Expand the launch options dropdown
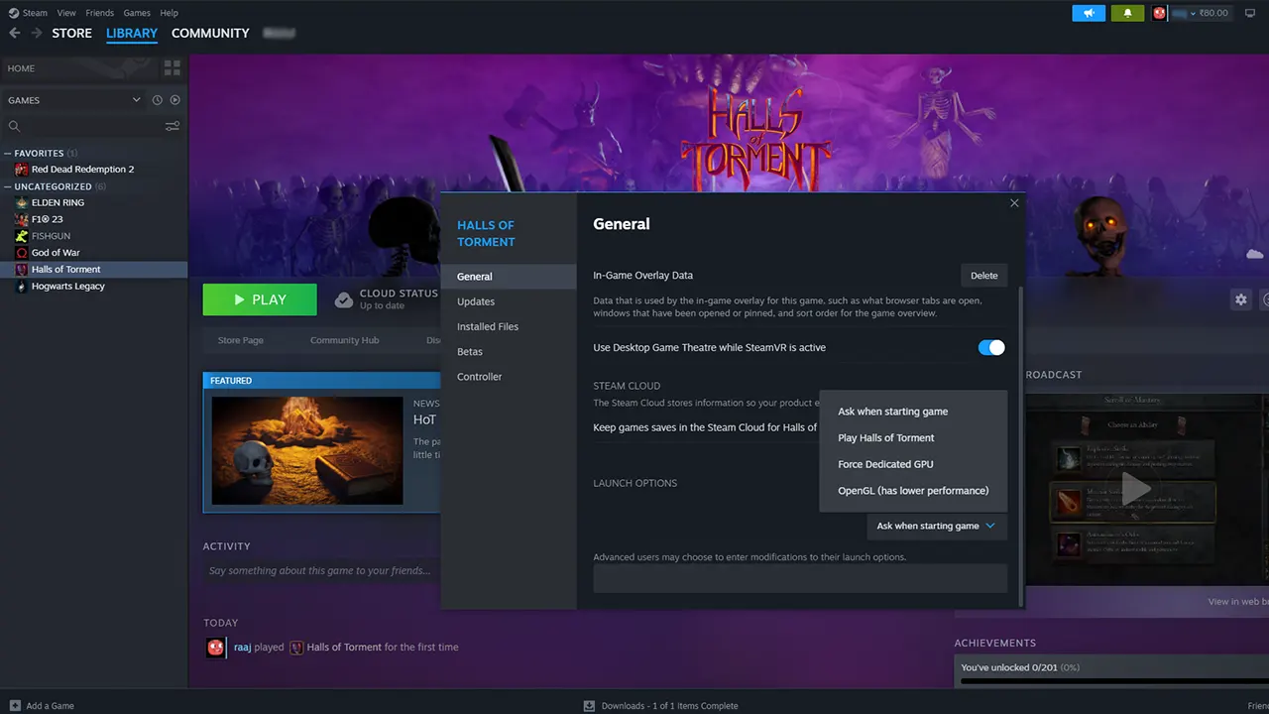The width and height of the screenshot is (1269, 714). click(936, 526)
